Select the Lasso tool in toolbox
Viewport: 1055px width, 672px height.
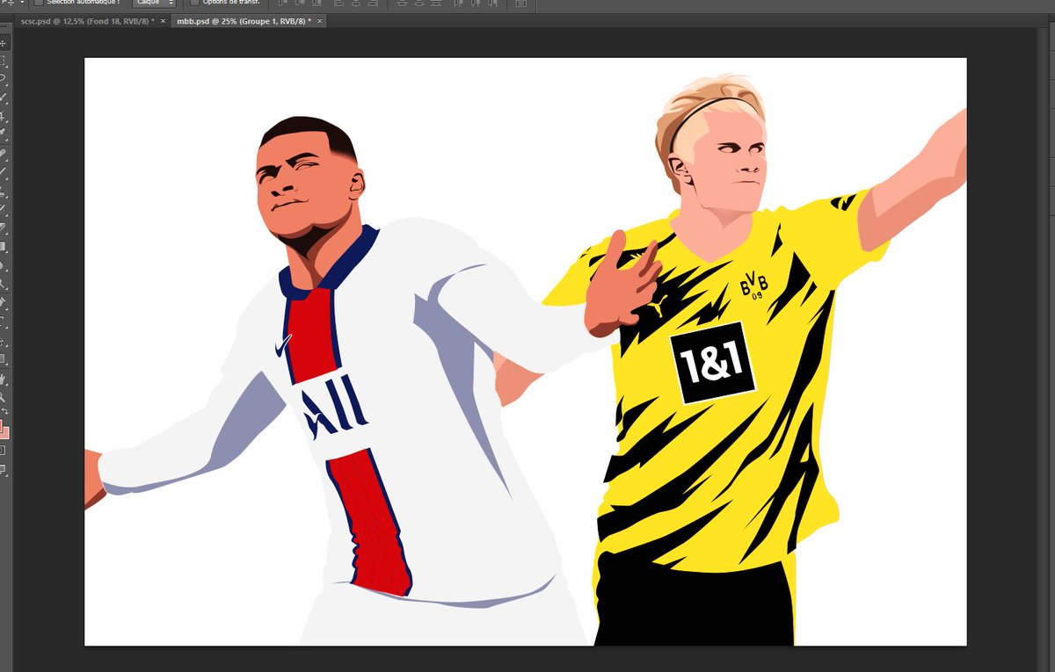(4, 77)
